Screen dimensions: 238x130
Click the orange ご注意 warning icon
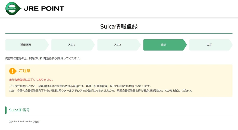click(x=13, y=71)
